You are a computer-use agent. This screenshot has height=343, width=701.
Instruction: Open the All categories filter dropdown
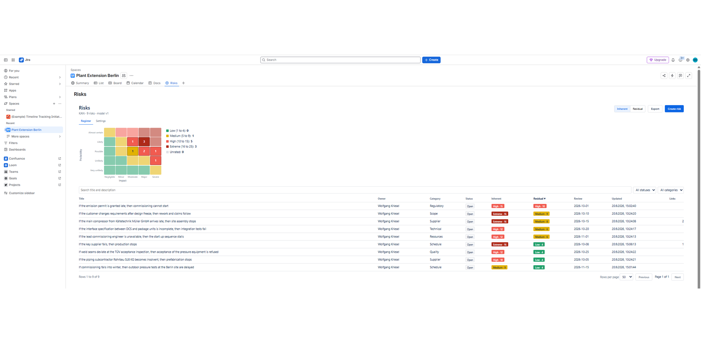click(x=671, y=190)
